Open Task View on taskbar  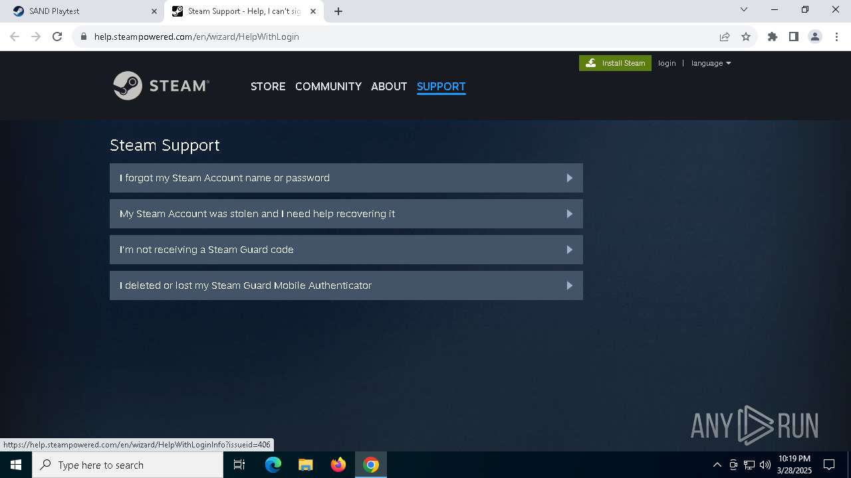239,465
